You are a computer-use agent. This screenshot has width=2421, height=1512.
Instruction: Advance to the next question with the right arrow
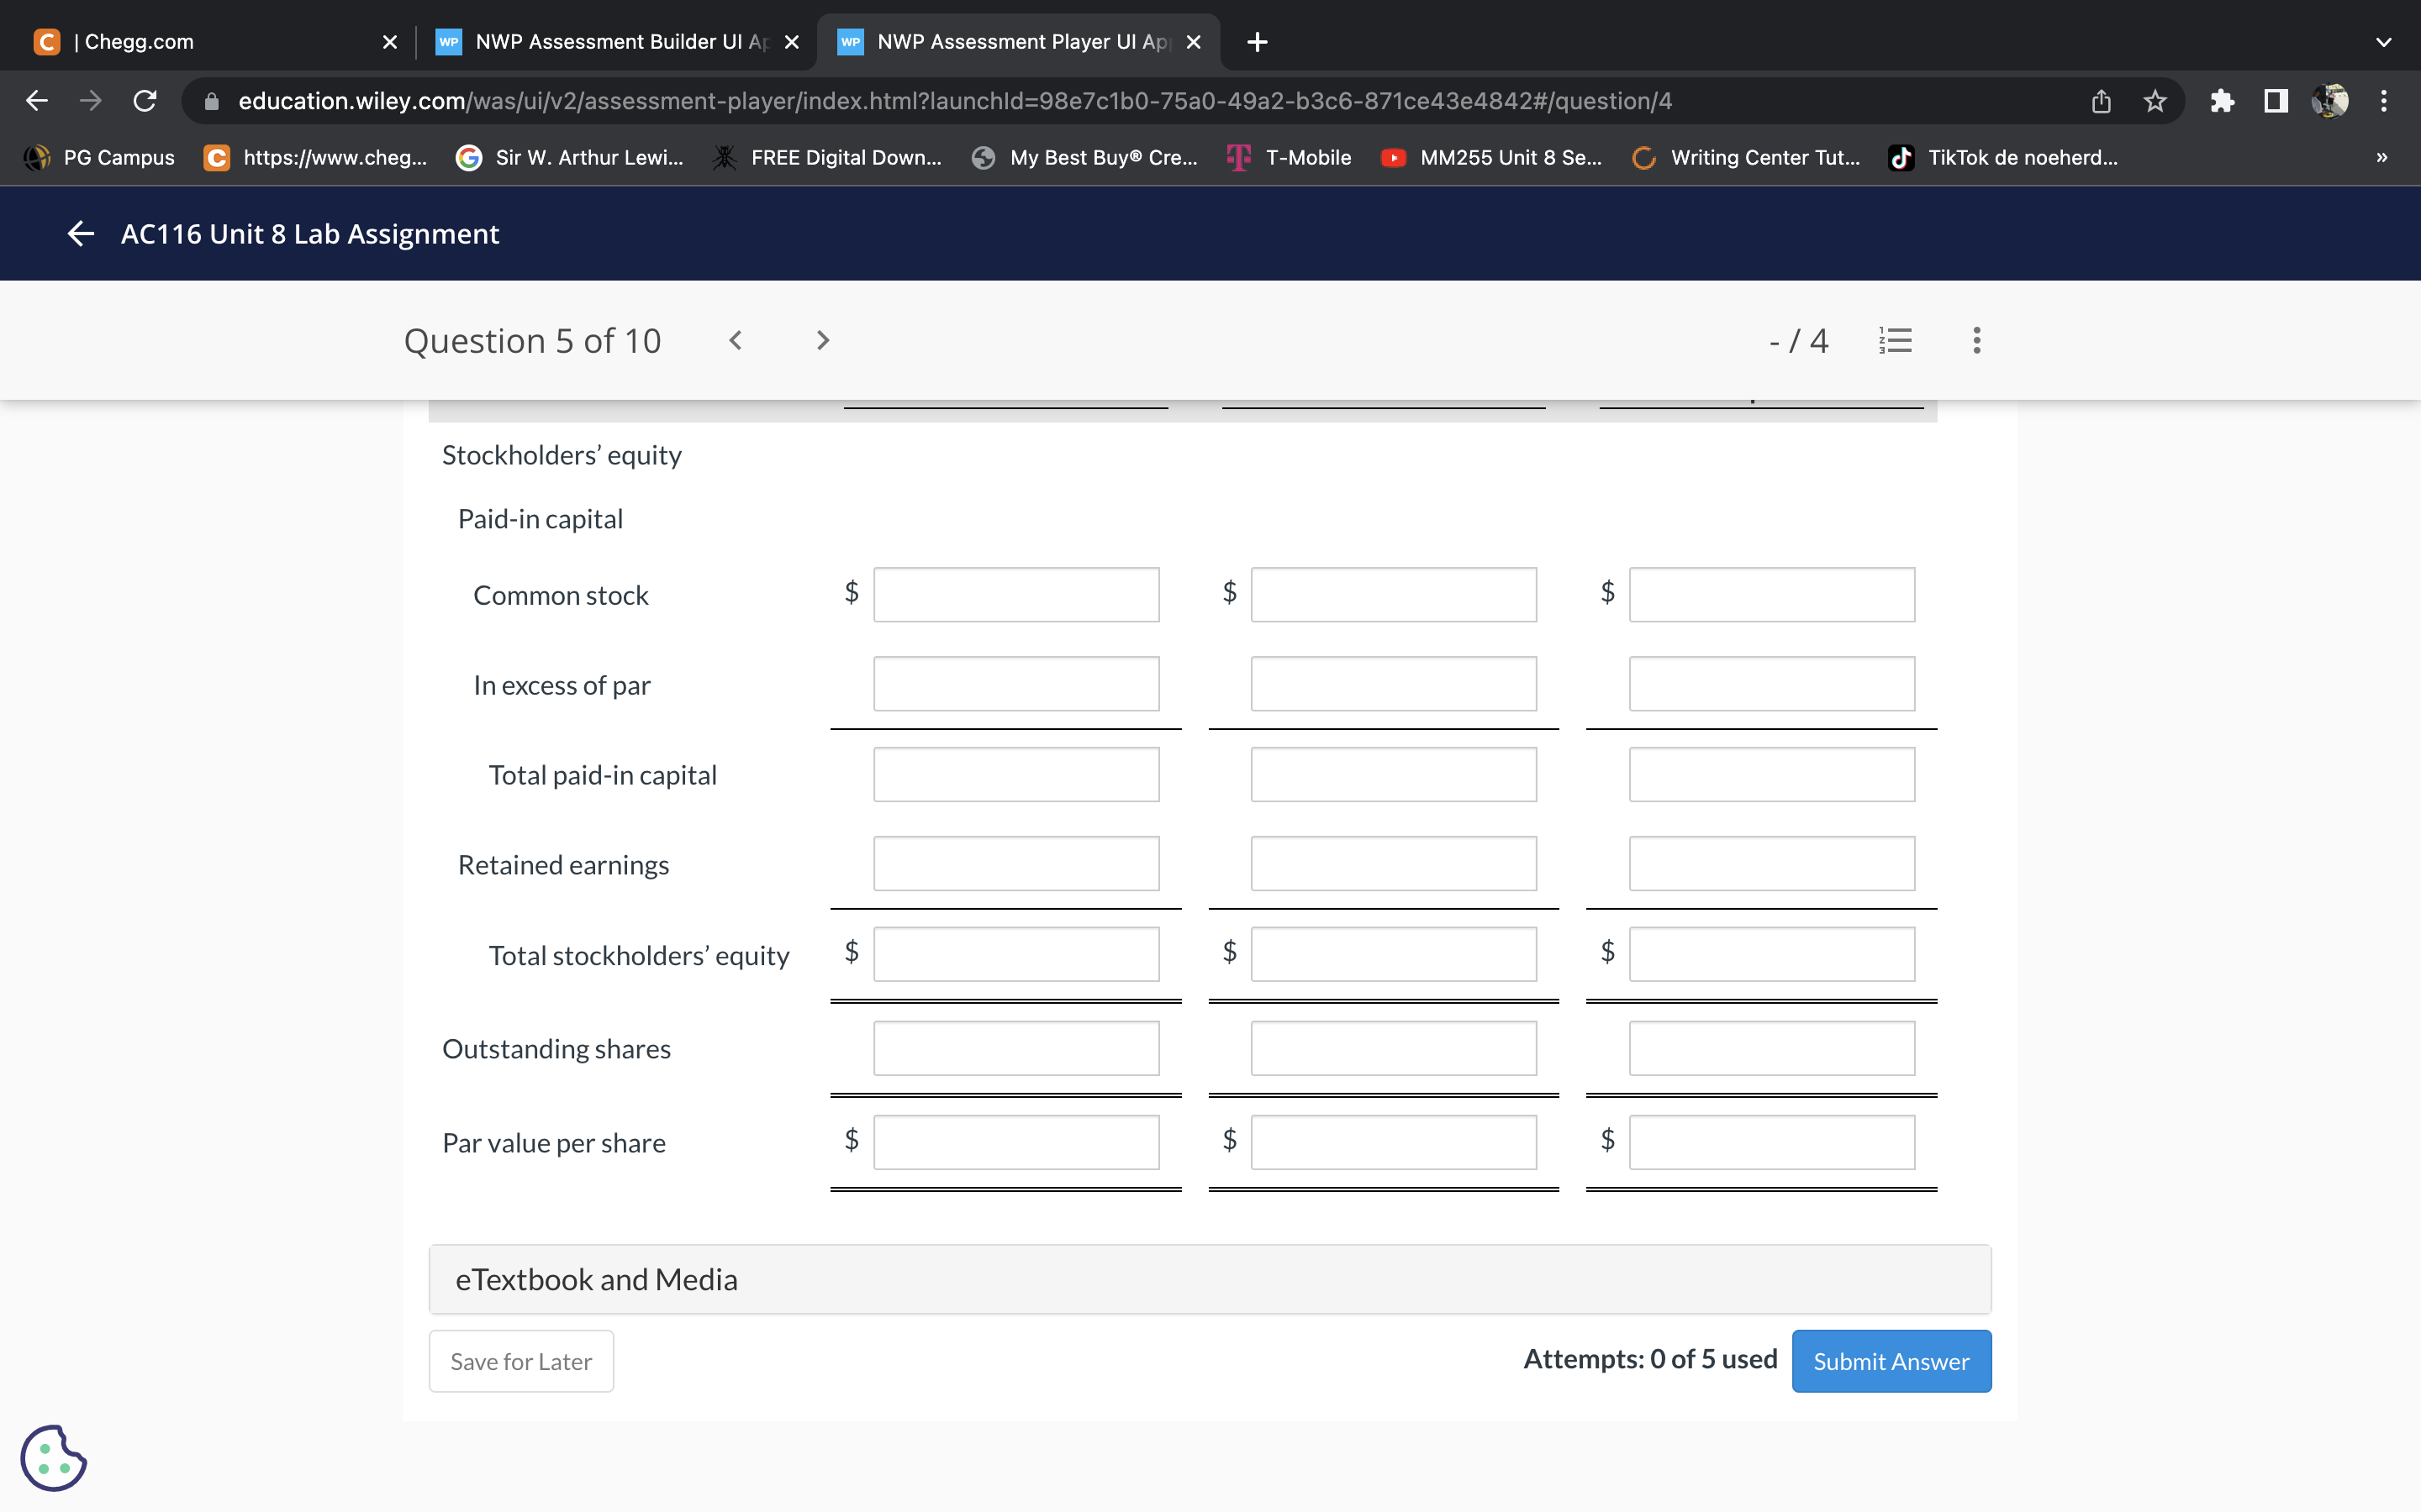click(x=820, y=340)
